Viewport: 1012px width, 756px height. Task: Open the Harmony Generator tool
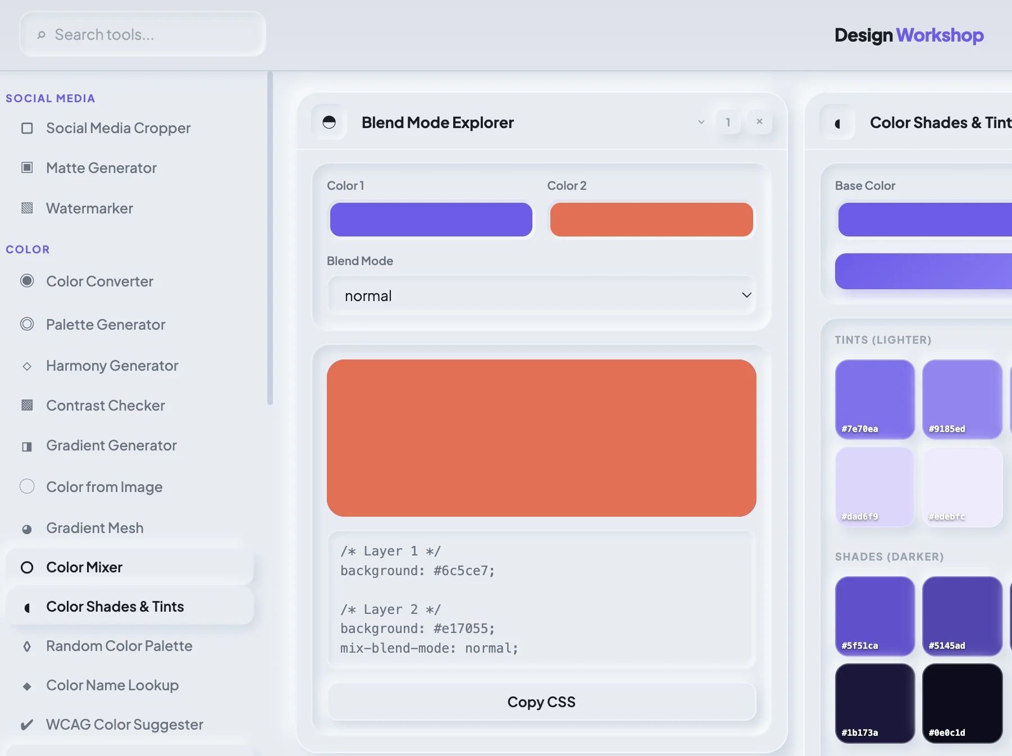click(x=111, y=366)
